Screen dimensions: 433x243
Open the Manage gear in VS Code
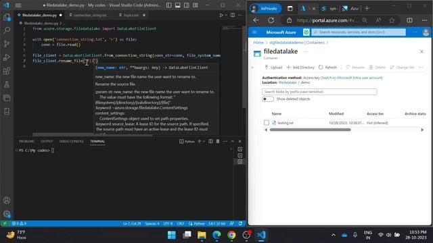tap(7, 214)
